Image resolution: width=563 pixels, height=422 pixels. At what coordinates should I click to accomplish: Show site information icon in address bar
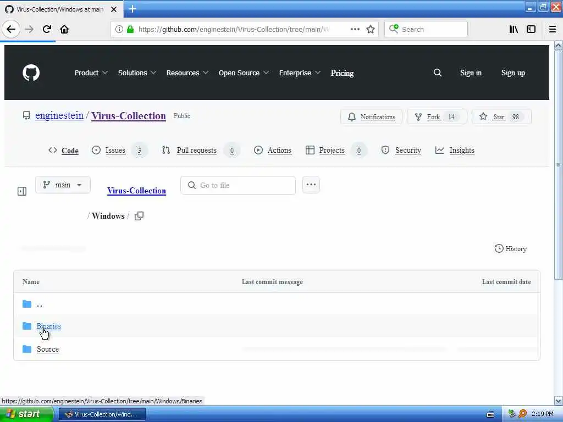point(119,29)
